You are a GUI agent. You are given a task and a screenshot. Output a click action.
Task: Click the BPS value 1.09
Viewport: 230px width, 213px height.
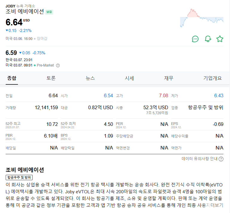click(109, 136)
